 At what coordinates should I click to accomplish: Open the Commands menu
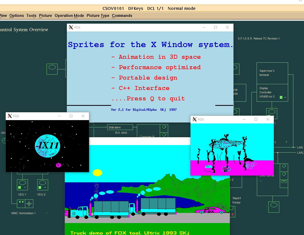(x=122, y=16)
